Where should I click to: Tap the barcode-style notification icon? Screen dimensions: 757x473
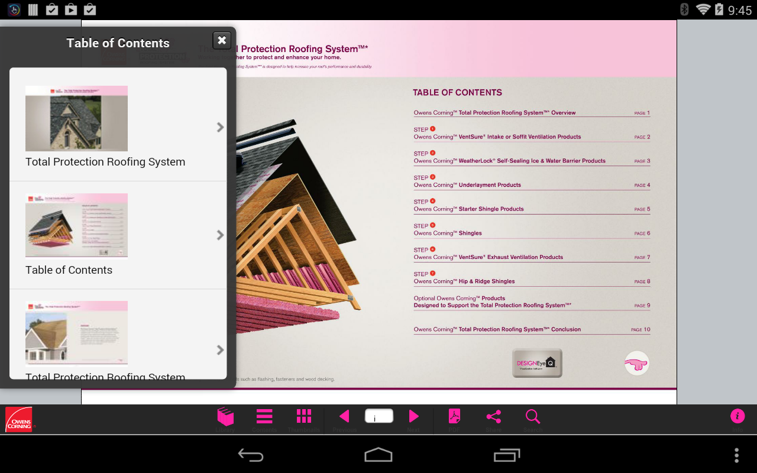tap(33, 9)
